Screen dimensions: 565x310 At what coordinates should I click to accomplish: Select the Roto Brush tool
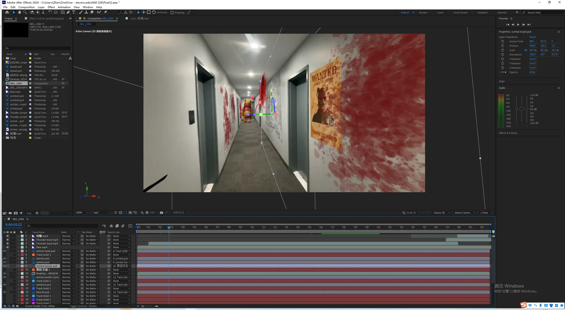[99, 12]
